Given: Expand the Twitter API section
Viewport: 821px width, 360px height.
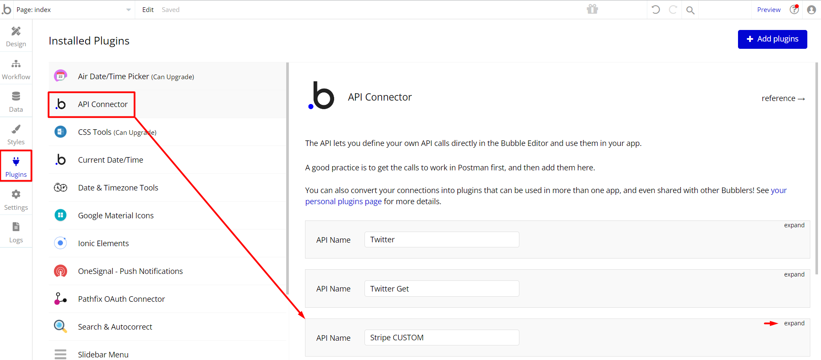Looking at the screenshot, I should coord(794,225).
